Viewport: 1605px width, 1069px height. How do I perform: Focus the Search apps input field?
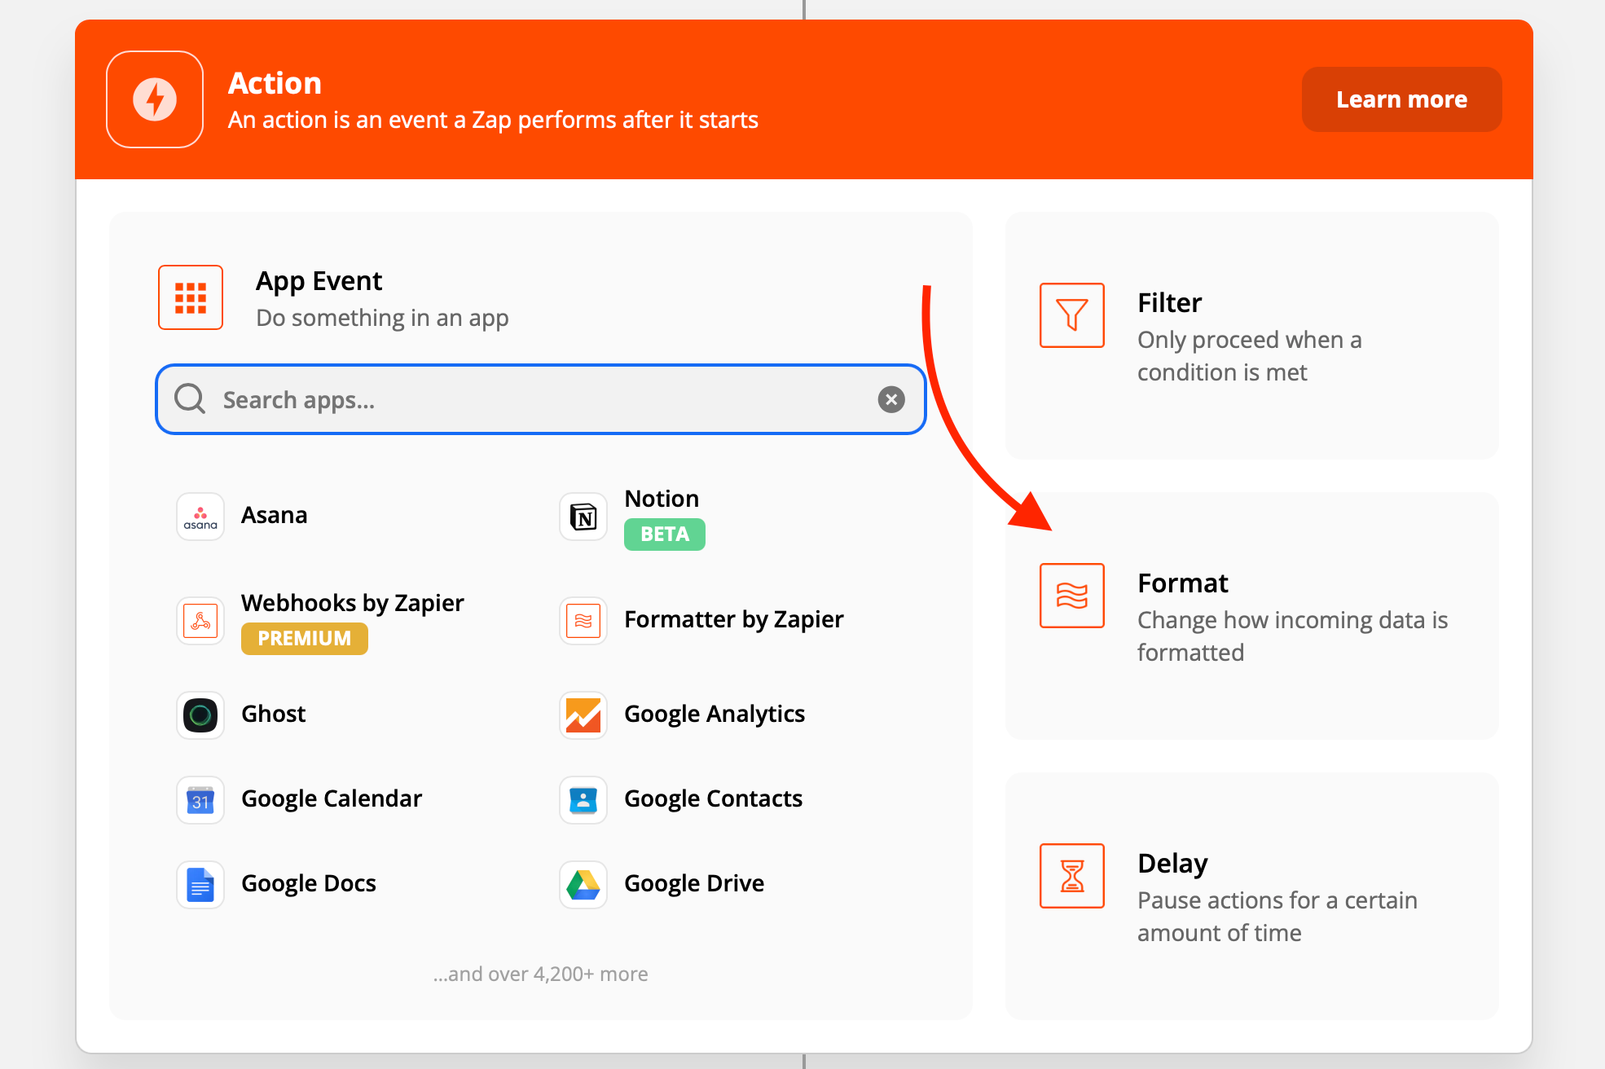click(x=541, y=399)
